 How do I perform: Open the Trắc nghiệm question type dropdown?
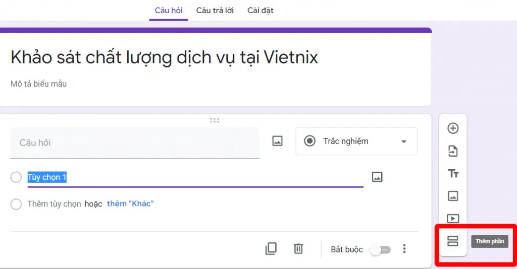pos(356,142)
